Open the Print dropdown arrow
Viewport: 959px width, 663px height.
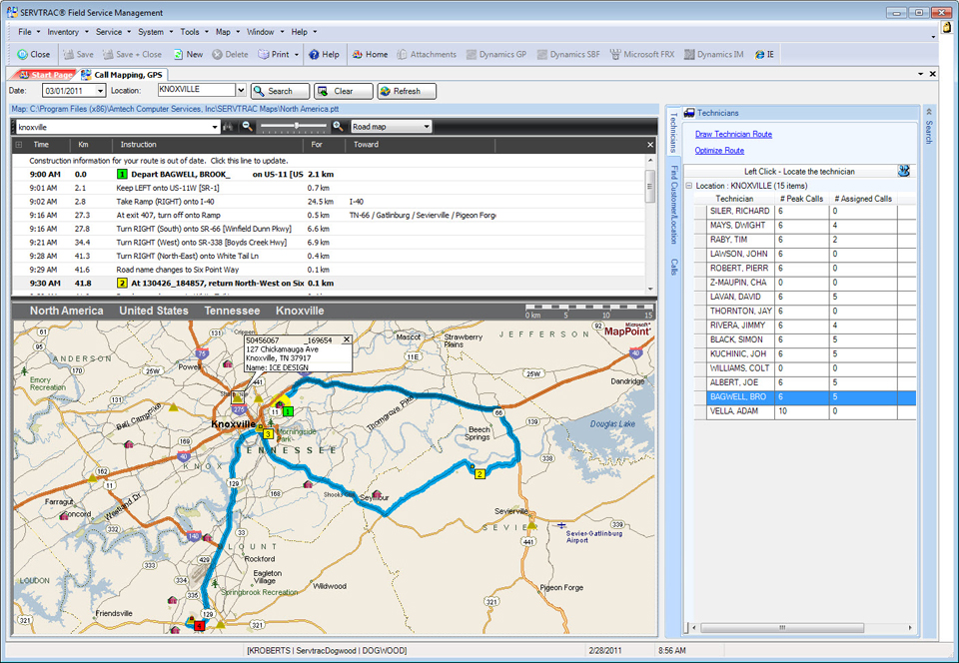[x=297, y=54]
